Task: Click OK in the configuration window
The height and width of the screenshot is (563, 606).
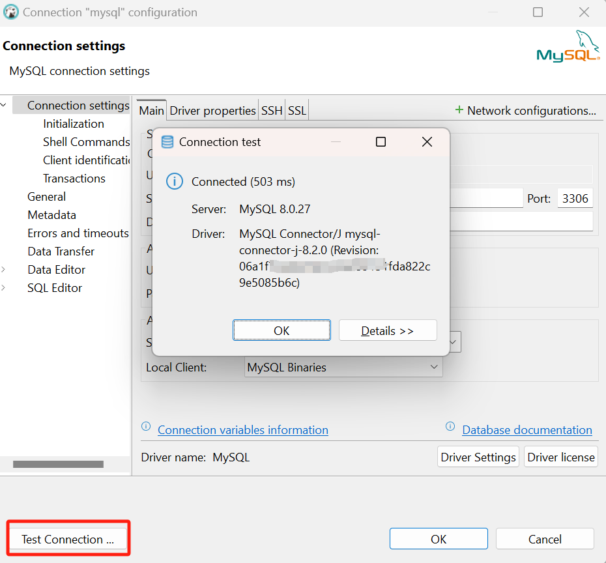Action: (x=439, y=539)
